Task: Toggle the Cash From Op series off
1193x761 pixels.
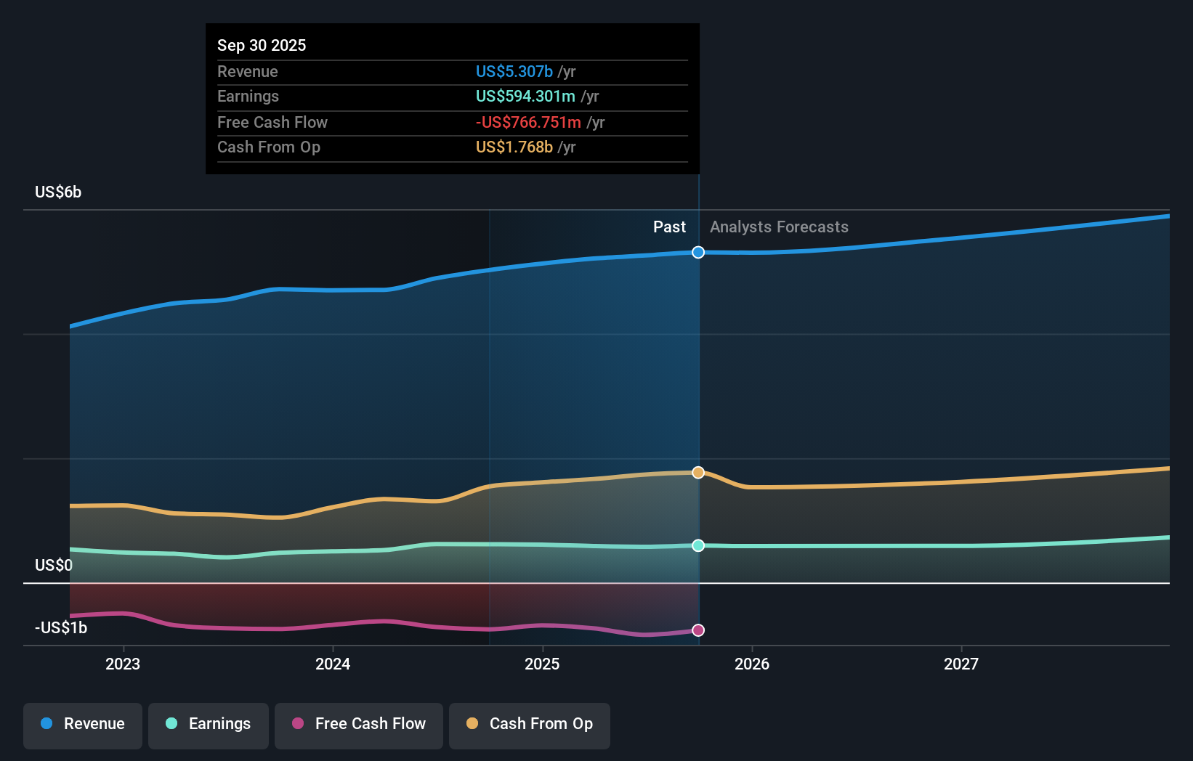Action: point(530,725)
